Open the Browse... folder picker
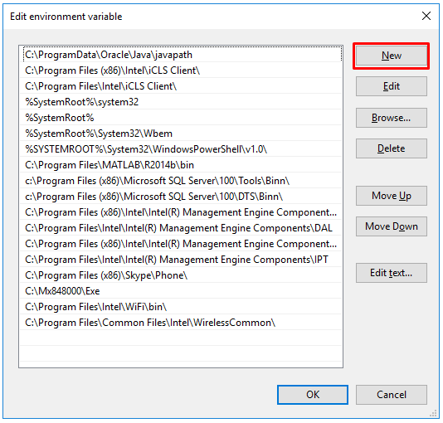This screenshot has width=443, height=423. pyautogui.click(x=391, y=118)
